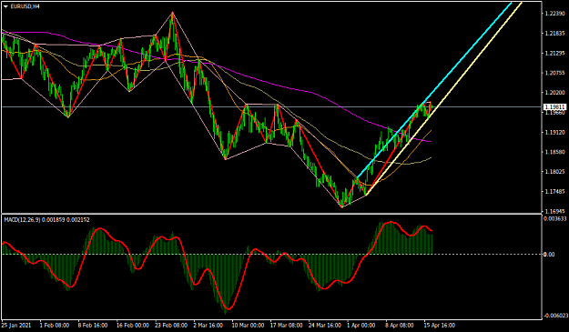Click the 25 Jan 2021 date label

coord(16,325)
